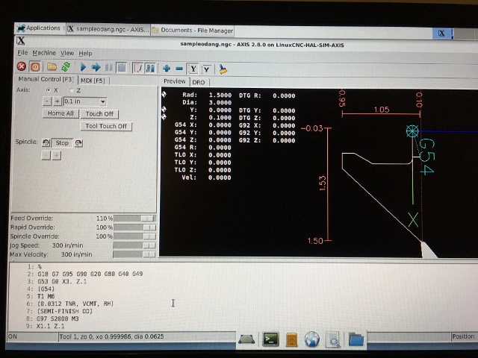Select G-code line 5 T1 M6
The height and width of the screenshot is (358, 478).
tap(46, 296)
